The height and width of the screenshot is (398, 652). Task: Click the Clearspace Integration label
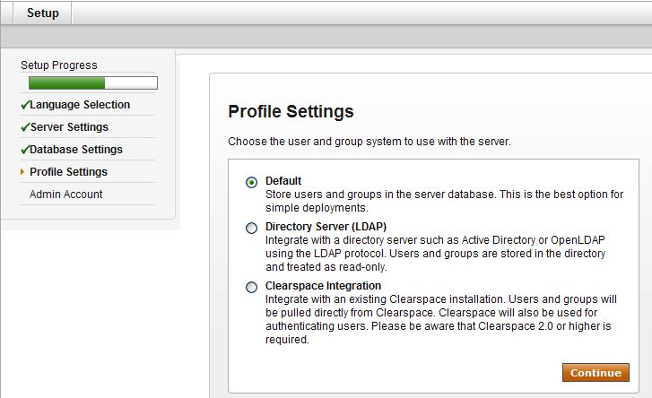323,286
